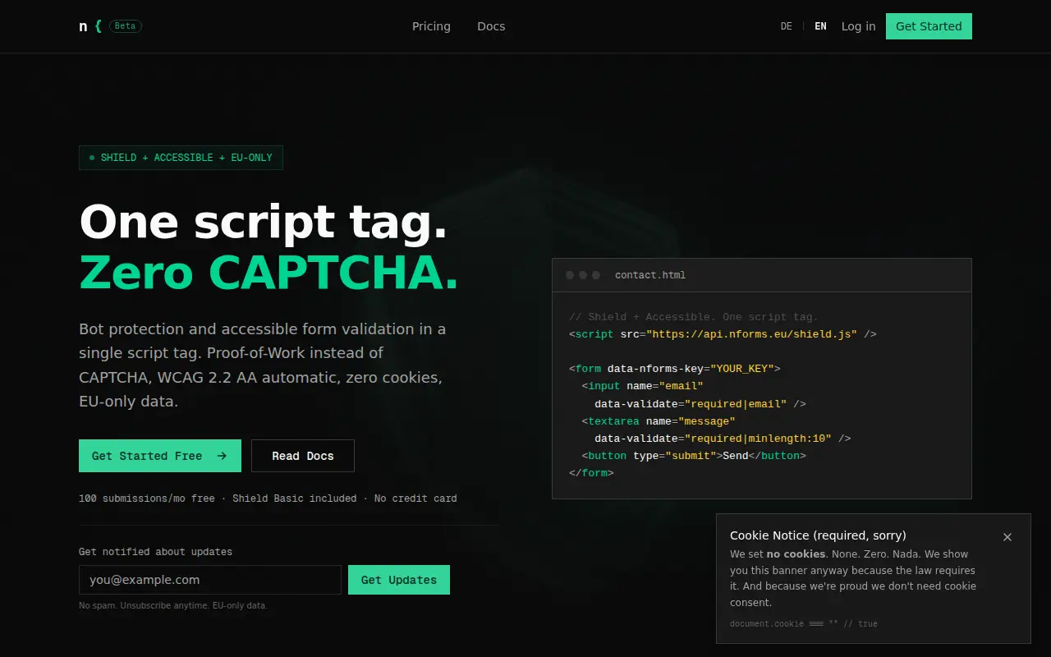Click the nForms logo in header

click(90, 26)
